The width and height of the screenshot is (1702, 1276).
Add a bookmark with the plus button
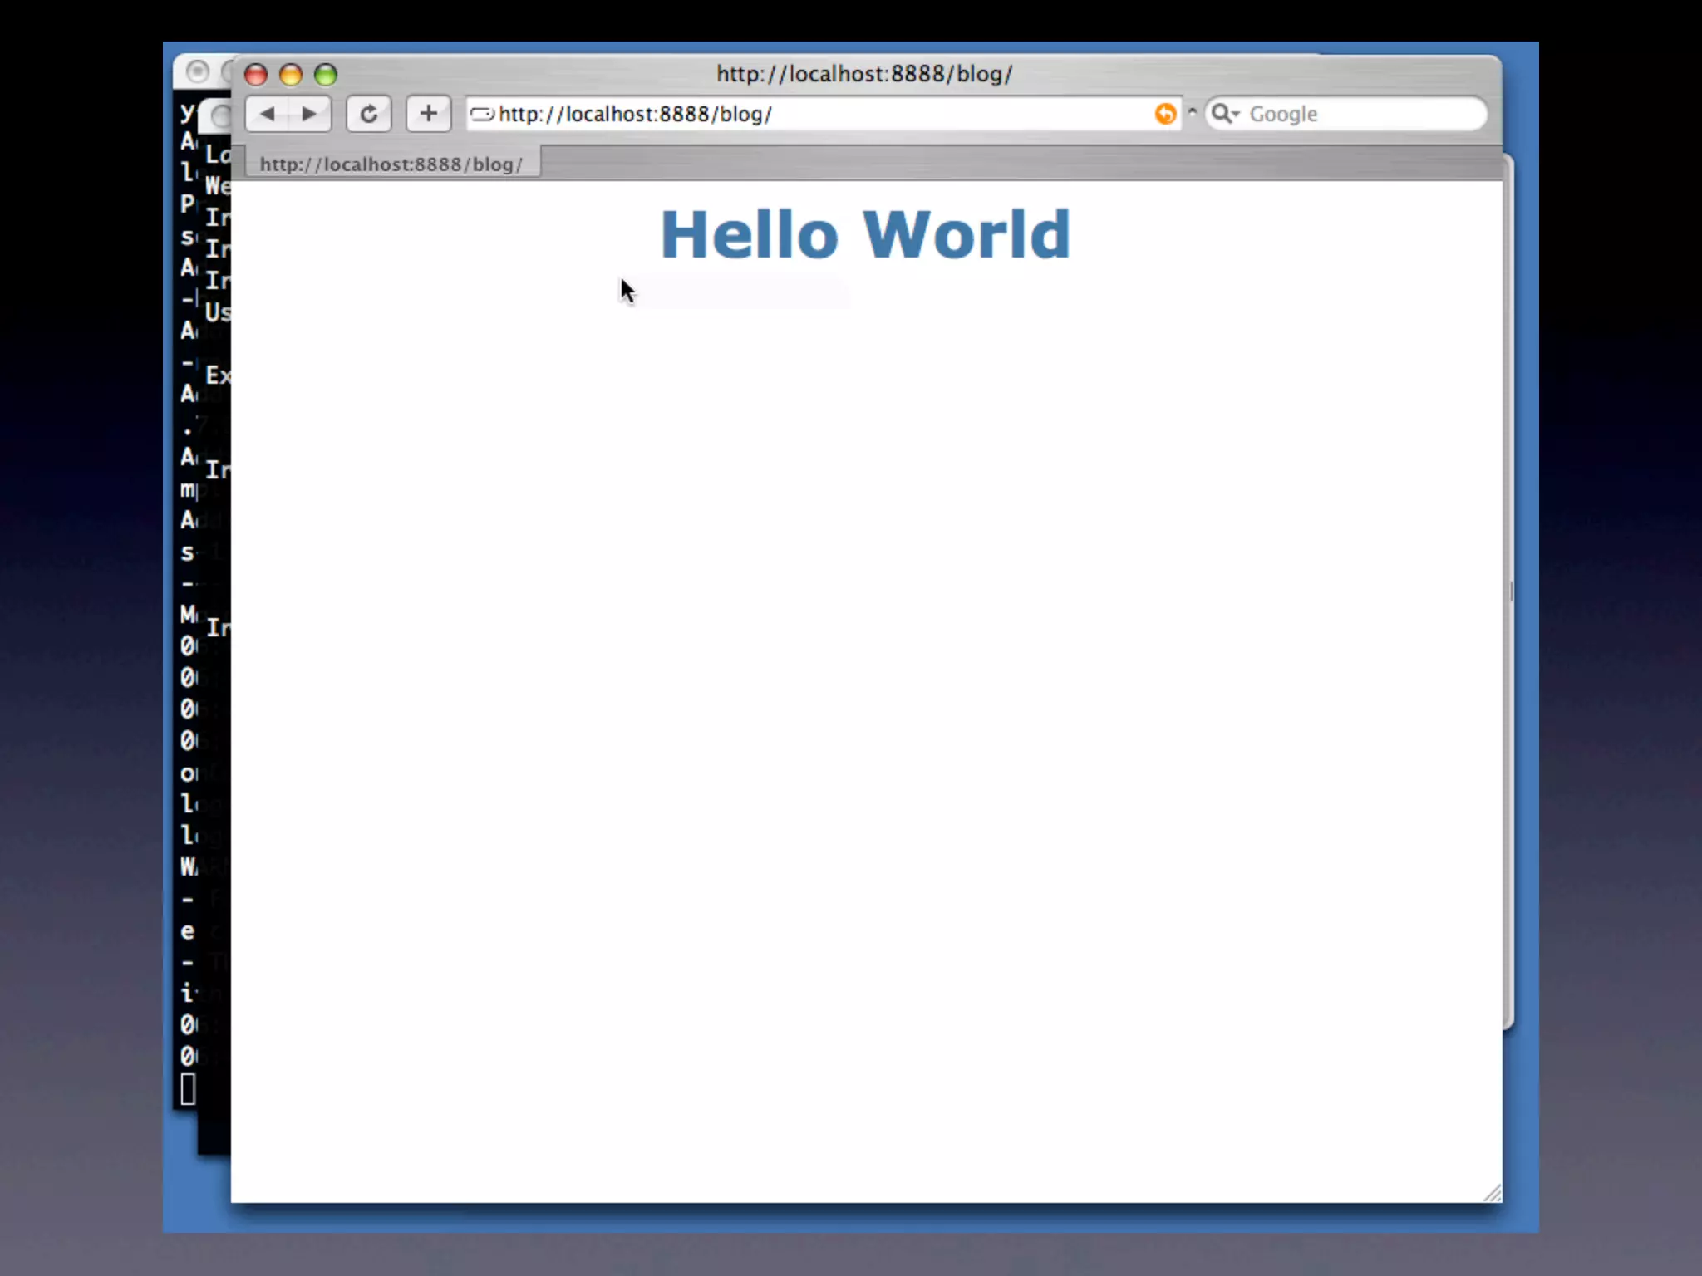tap(428, 114)
